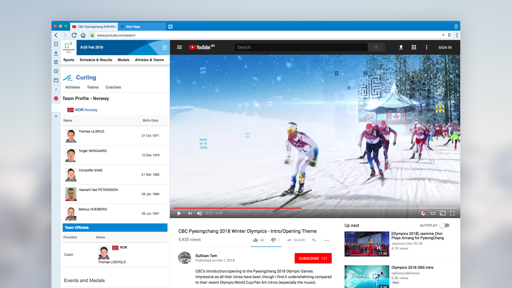The height and width of the screenshot is (288, 512).
Task: Open Torger NERGAARD athlete profile
Action: click(x=93, y=151)
